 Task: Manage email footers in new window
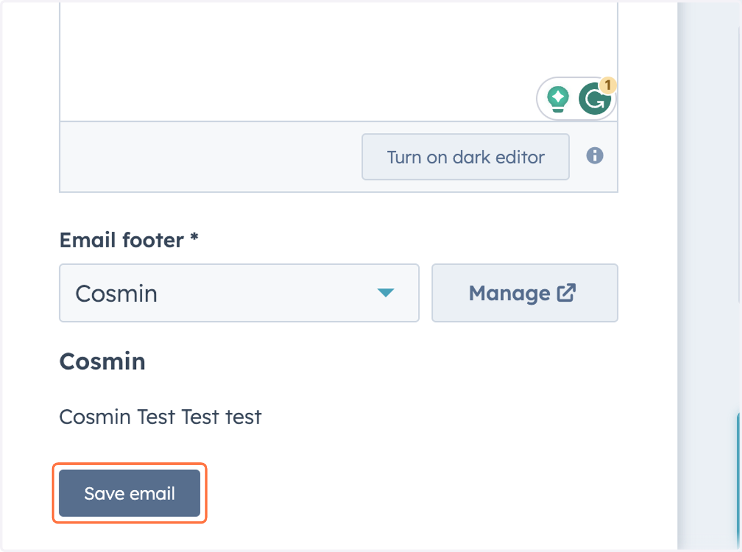(524, 293)
